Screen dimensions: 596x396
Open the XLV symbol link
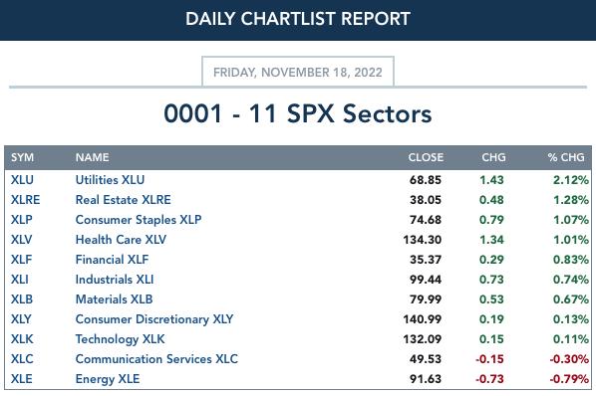pos(21,240)
